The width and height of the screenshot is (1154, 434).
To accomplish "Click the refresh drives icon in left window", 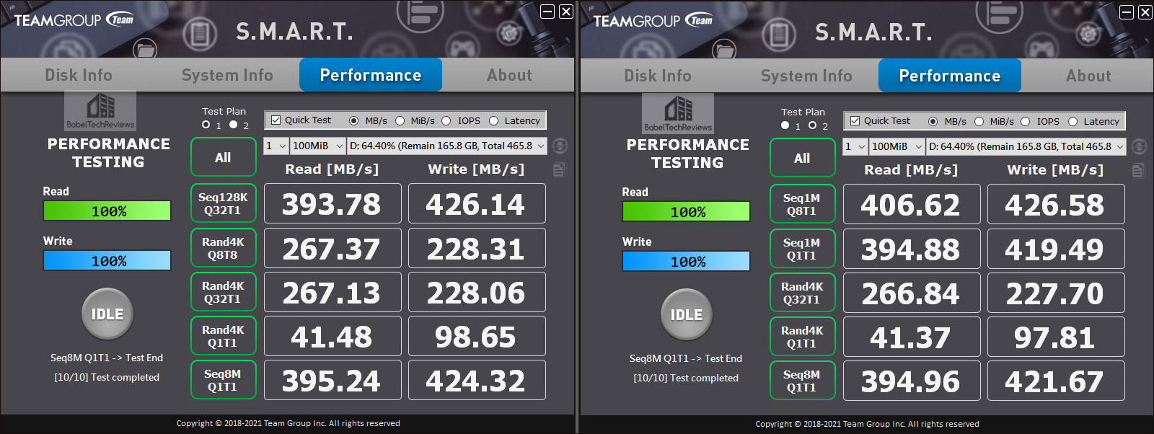I will point(560,146).
